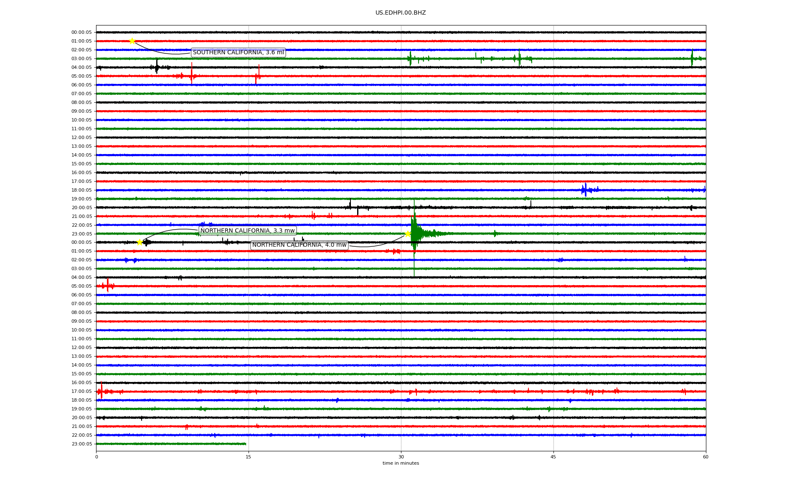
Task: Click the US.EDHPI.00.BHZ plot title
Action: coord(400,13)
